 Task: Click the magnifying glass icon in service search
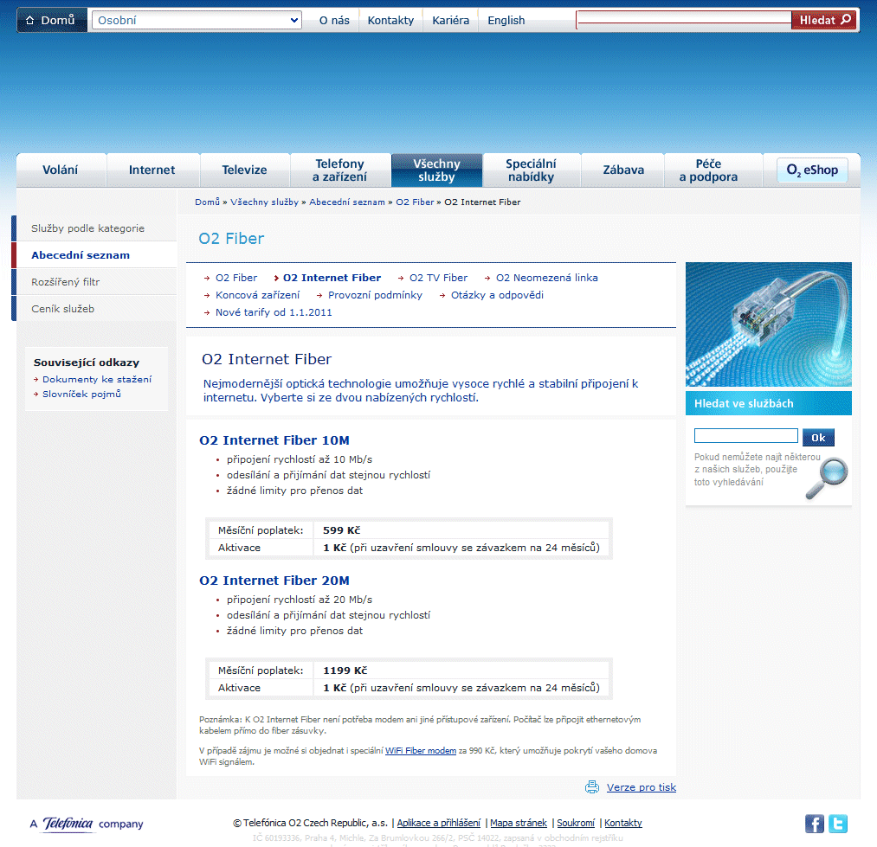pyautogui.click(x=827, y=478)
